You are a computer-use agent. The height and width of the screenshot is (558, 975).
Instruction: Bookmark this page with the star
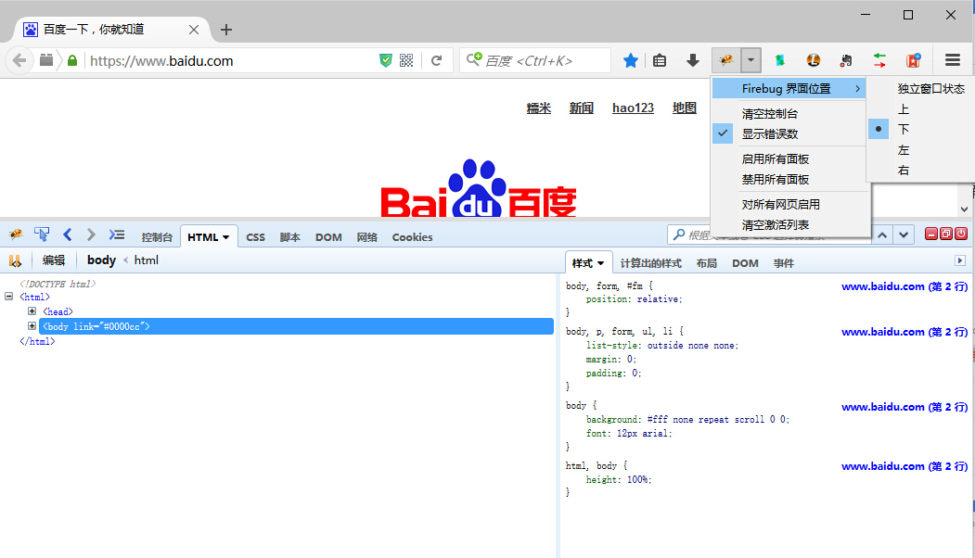[630, 59]
